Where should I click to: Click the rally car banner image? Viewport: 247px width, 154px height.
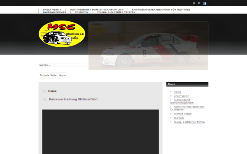click(x=148, y=46)
